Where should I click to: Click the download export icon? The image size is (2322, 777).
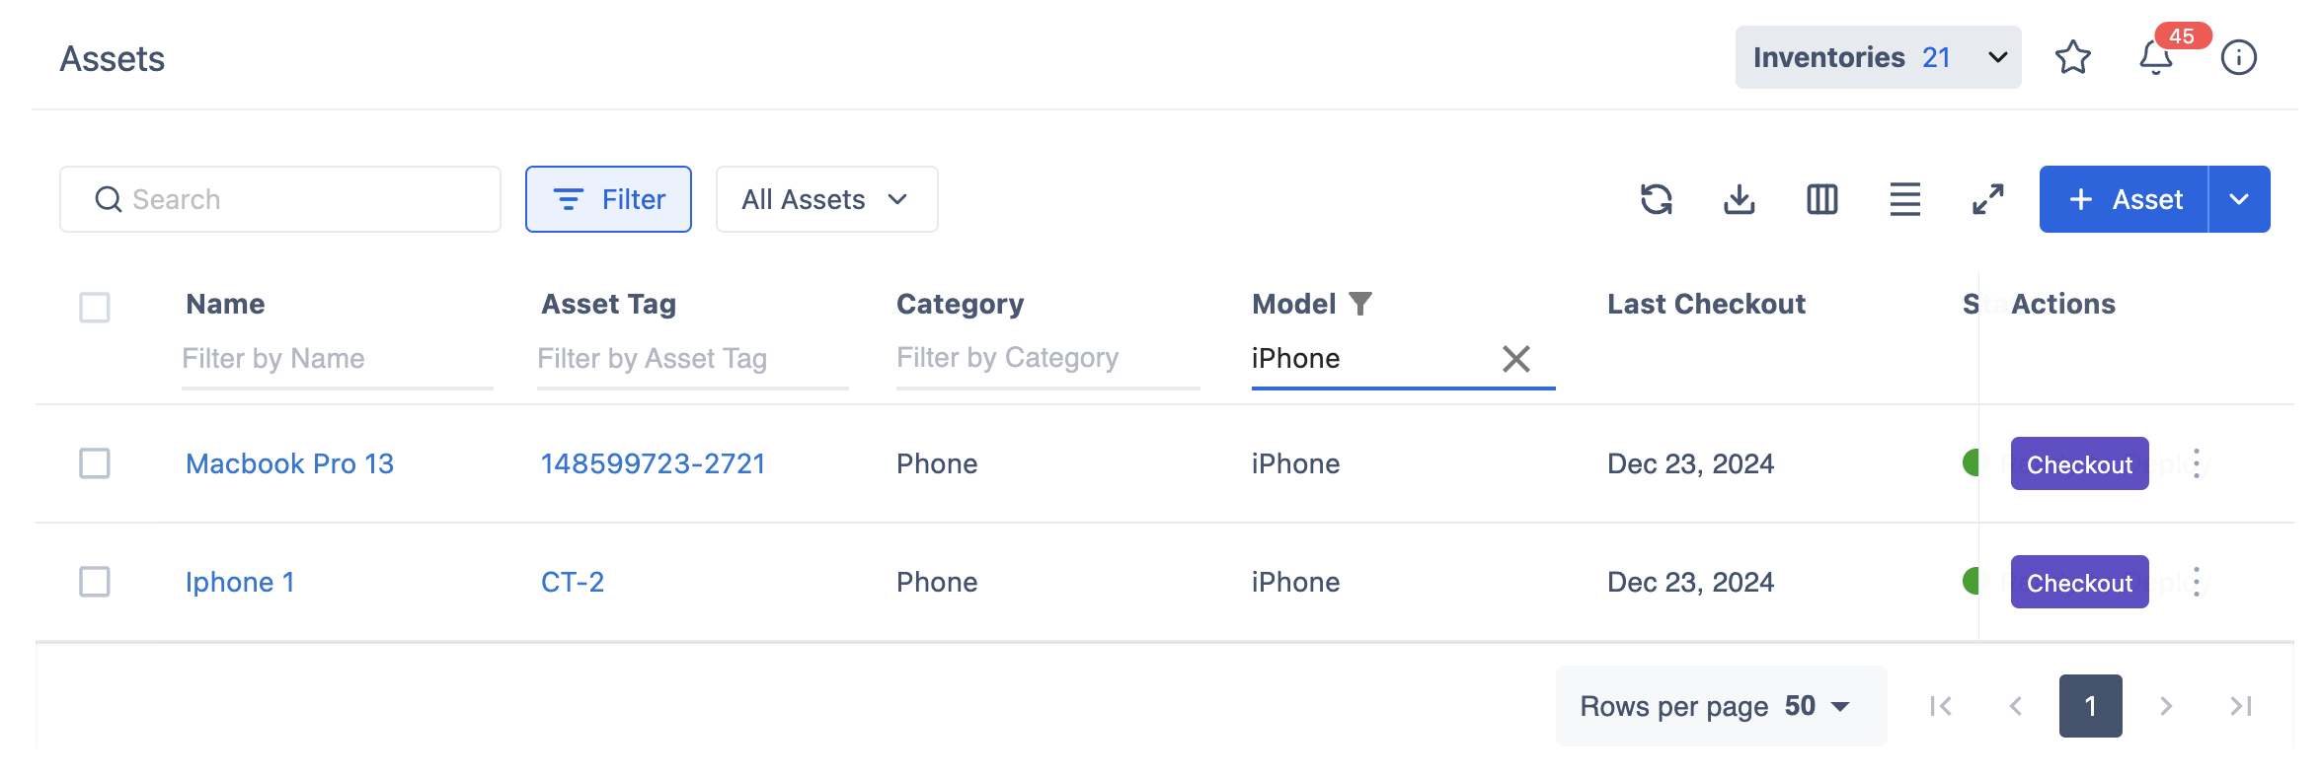point(1739,199)
